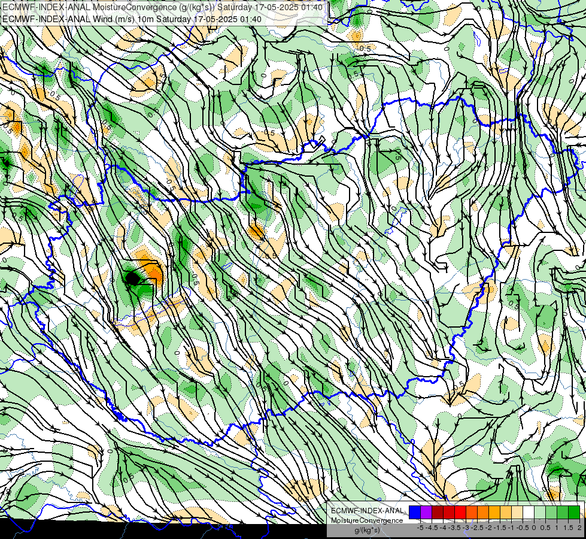Click legend swatch between 1 and 1.5
586x539 pixels.
pos(563,512)
